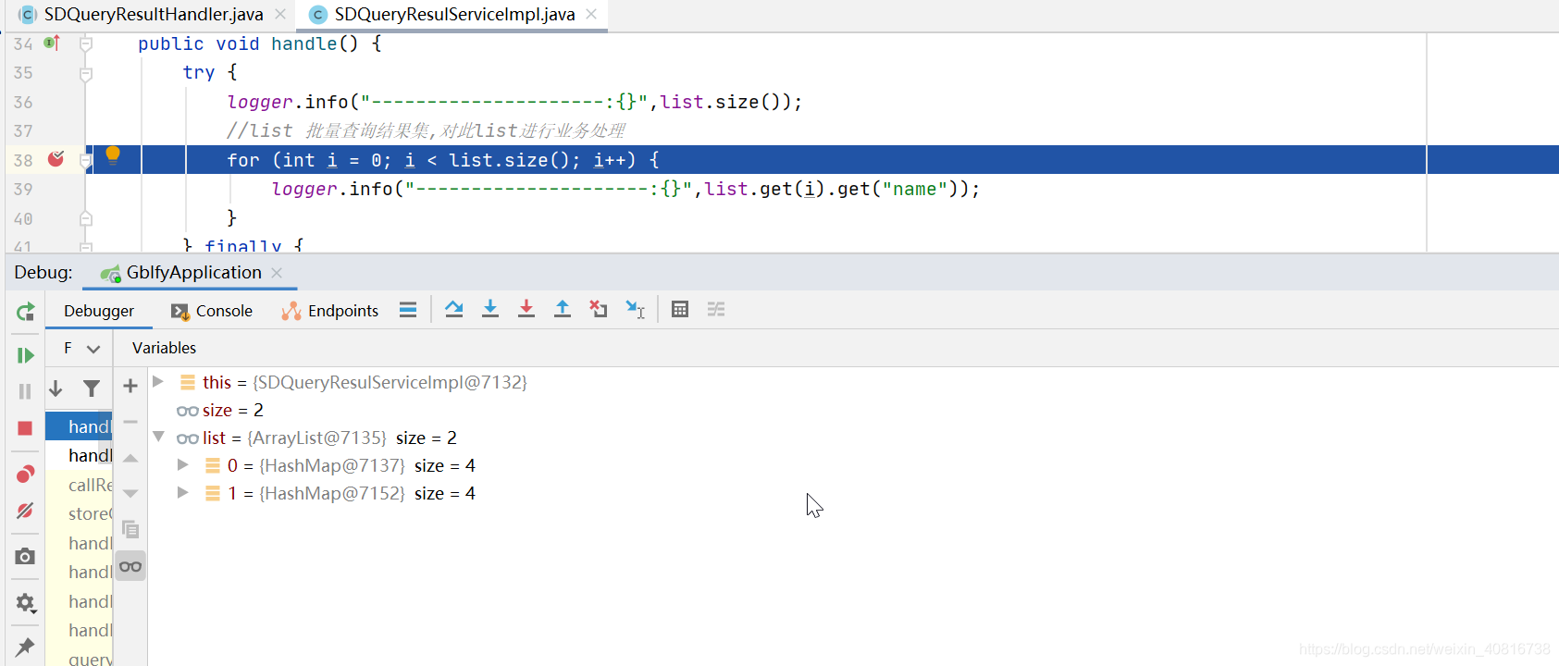Viewport: 1559px width, 666px height.
Task: Expand list element 1 HashMap
Action: (x=183, y=492)
